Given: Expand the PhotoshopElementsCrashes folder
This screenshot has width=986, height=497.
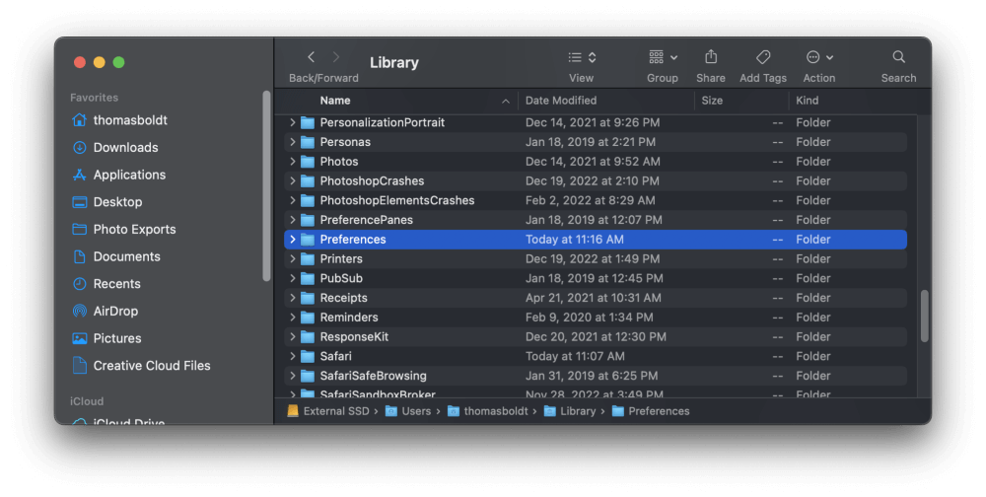Looking at the screenshot, I should pos(293,201).
